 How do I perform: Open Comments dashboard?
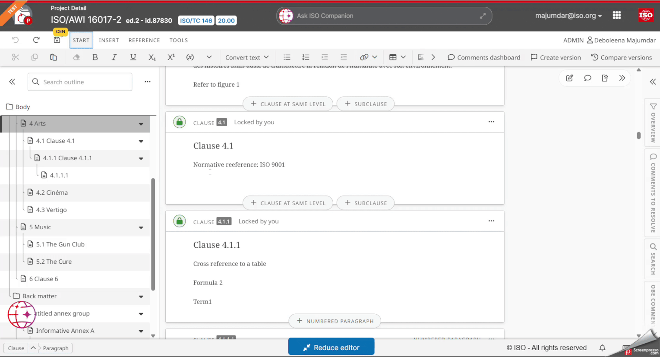(x=484, y=57)
